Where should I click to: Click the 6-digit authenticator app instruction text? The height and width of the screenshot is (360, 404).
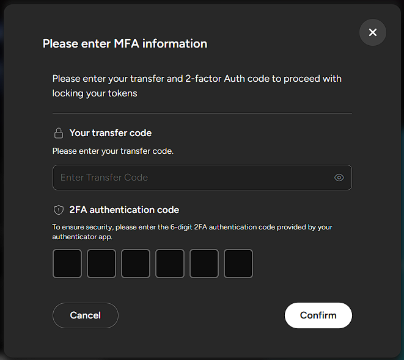click(192, 232)
